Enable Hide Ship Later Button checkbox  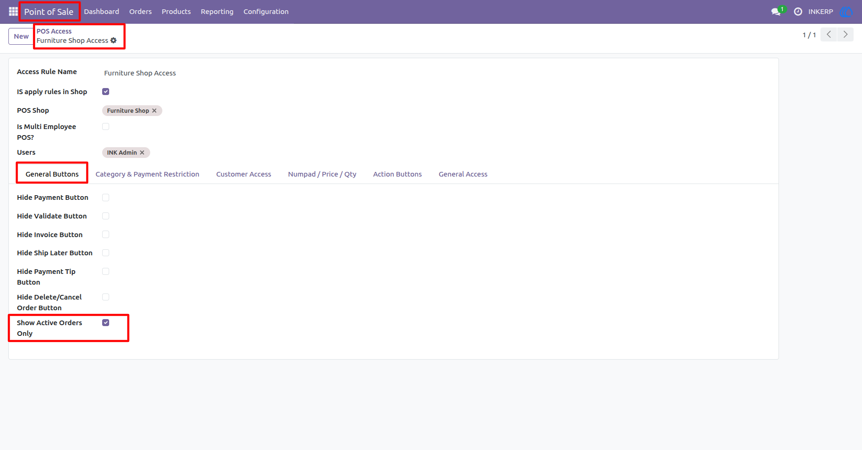(106, 253)
